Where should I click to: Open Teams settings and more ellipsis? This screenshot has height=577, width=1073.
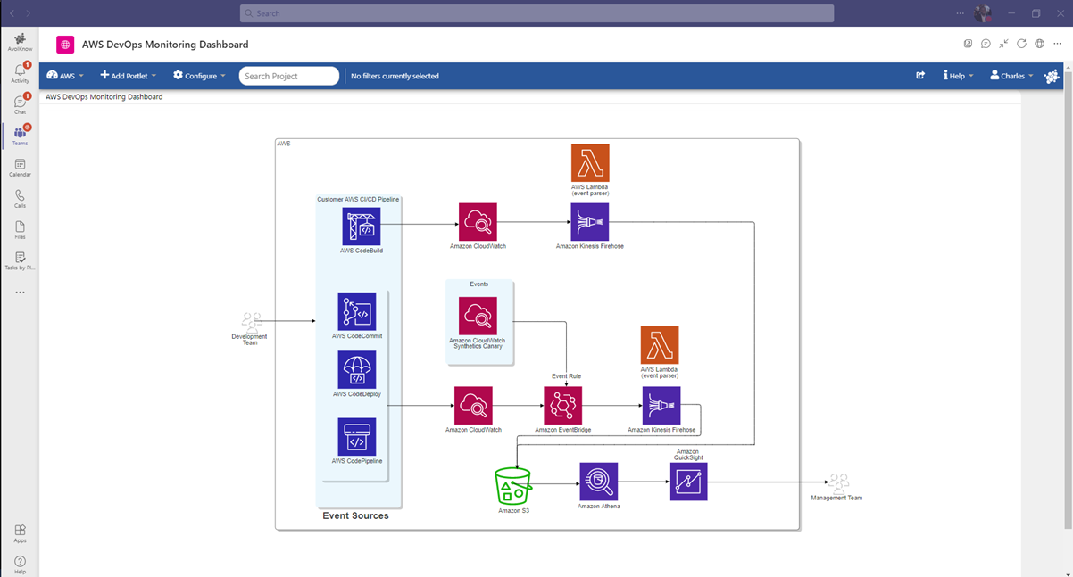tap(961, 13)
